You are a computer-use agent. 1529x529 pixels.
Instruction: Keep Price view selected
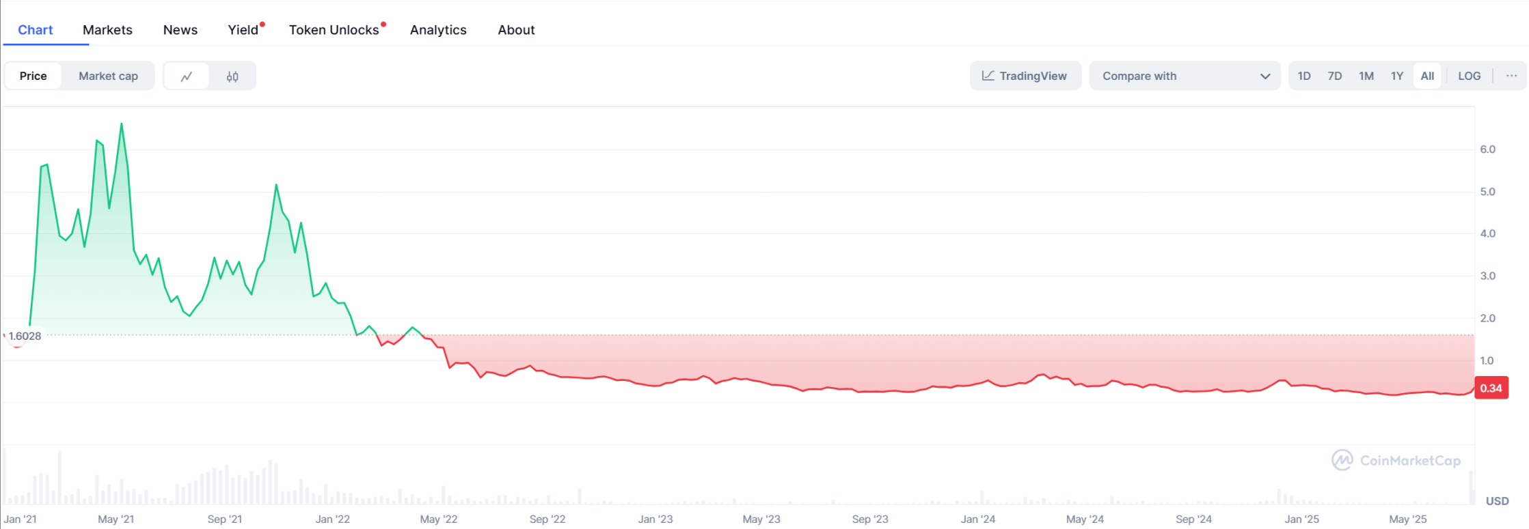click(x=33, y=76)
